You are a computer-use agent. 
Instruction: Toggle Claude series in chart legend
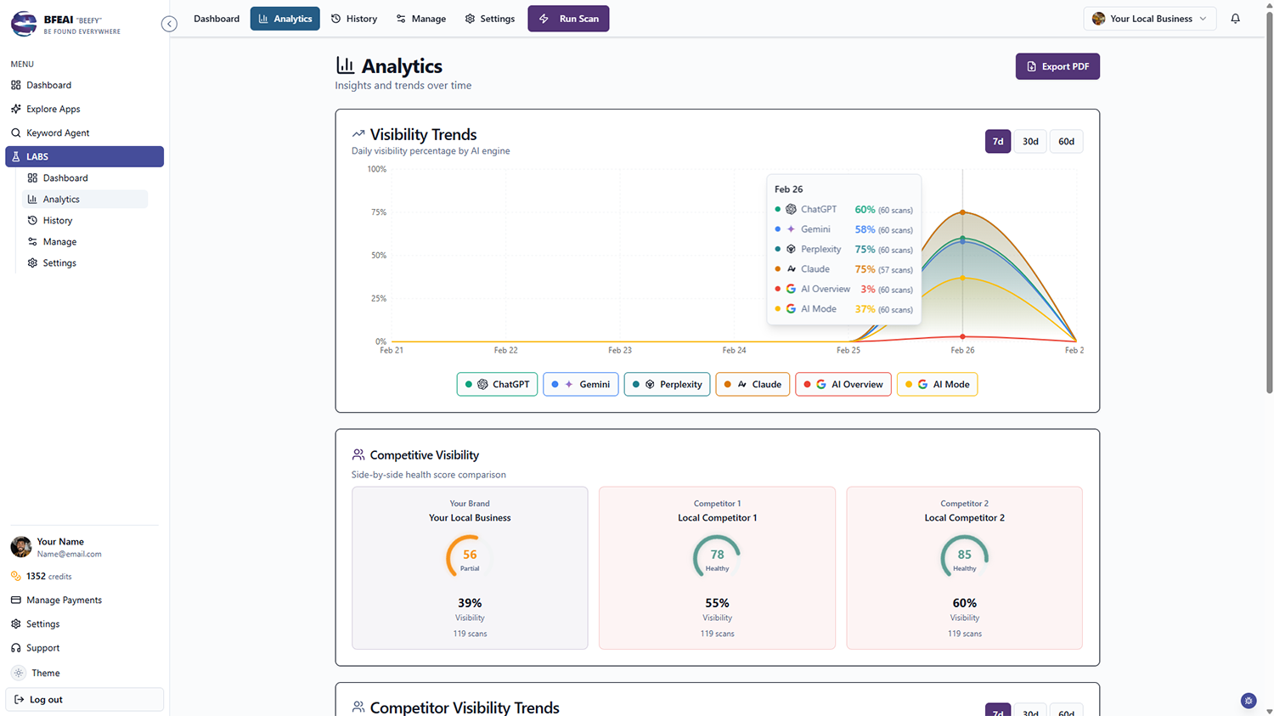click(753, 384)
